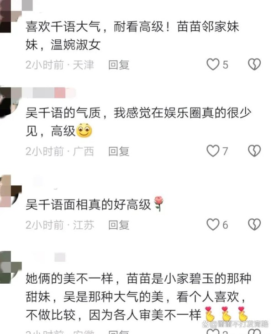The height and width of the screenshot is (334, 274).
Task: Dislike the Tianjin comment using broken heart
Action: (254, 65)
